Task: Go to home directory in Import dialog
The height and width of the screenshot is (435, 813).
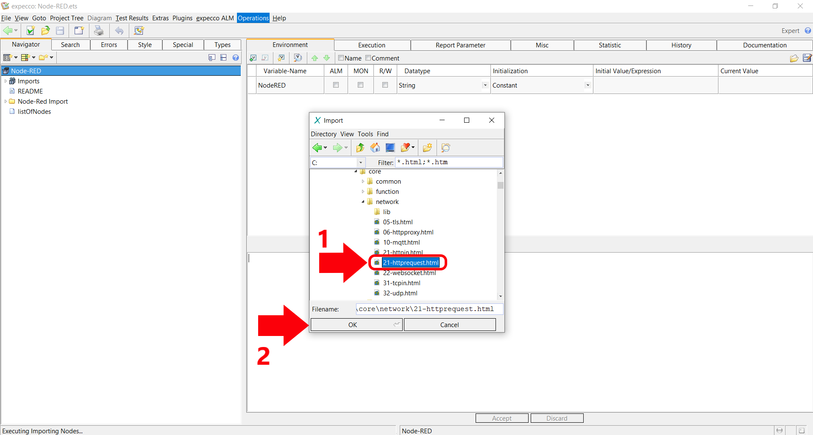Action: coord(375,148)
